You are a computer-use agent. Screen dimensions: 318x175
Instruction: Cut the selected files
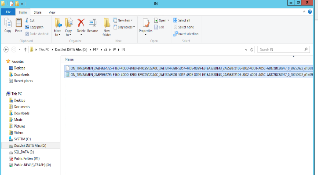pos(30,20)
